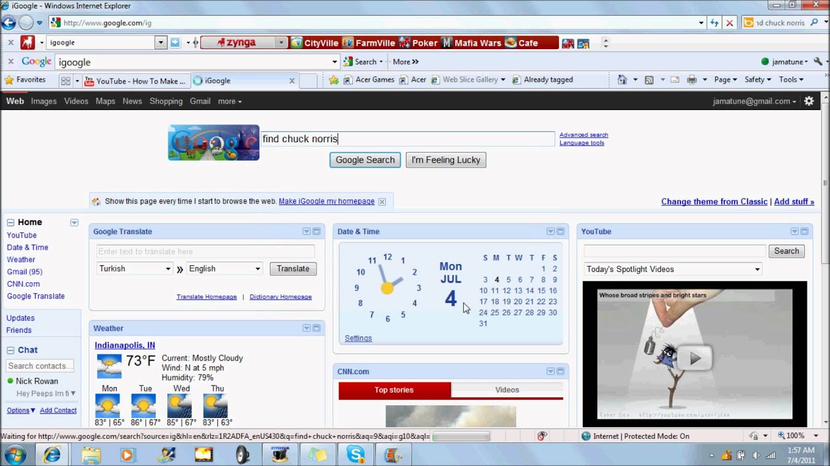Screen dimensions: 830x466
Task: Open Windows Explorer from the taskbar
Action: click(91, 455)
